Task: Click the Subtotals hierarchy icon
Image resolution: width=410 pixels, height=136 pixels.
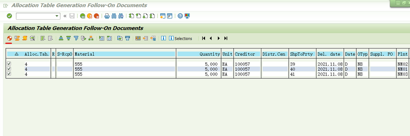Action: pos(91,38)
